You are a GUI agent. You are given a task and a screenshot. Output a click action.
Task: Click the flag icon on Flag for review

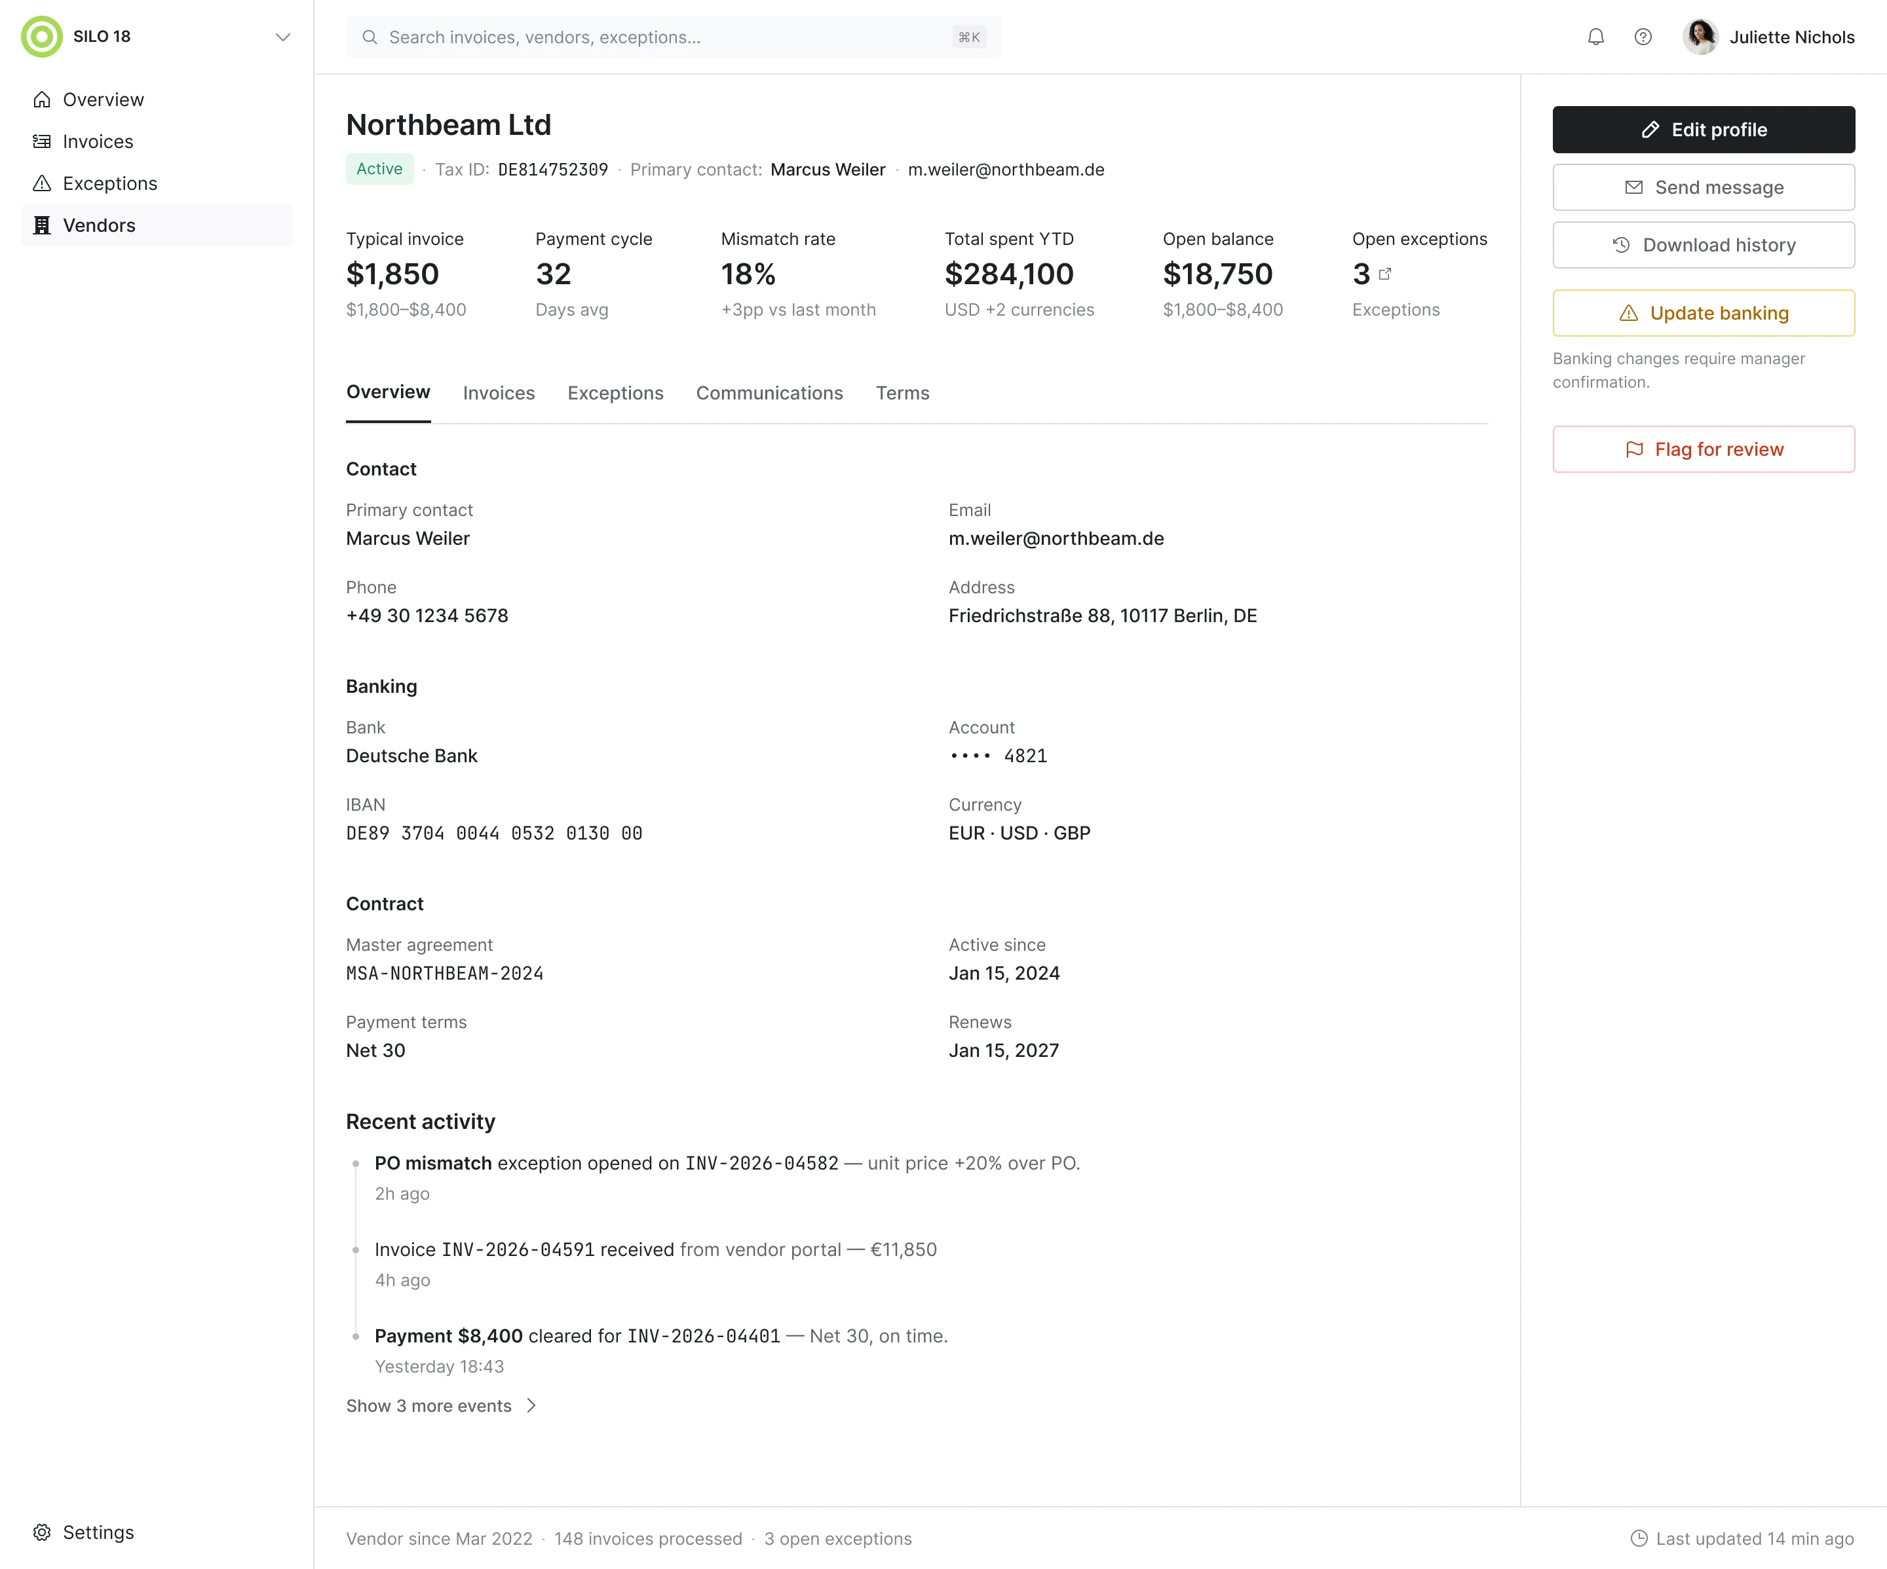[1633, 449]
